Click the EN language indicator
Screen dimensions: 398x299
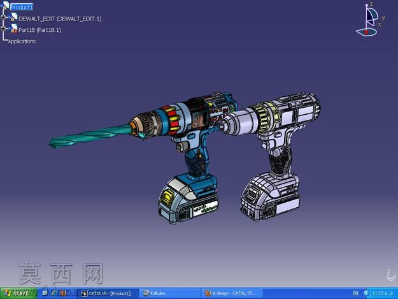[355, 293]
